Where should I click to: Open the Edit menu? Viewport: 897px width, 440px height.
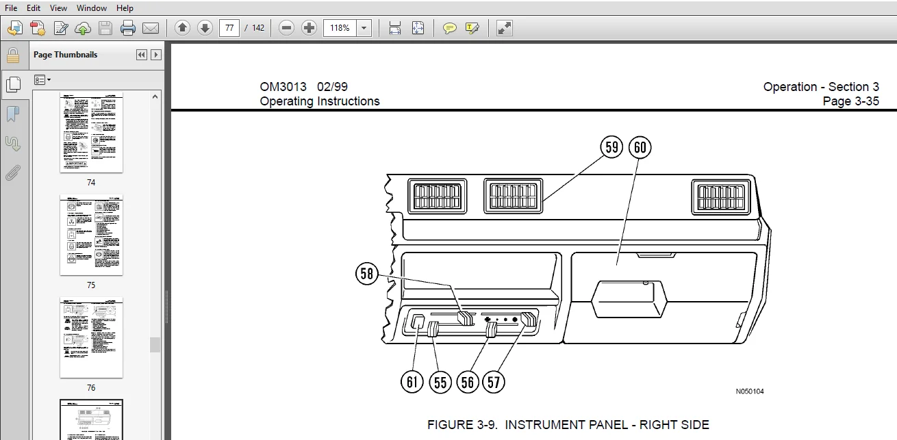click(x=33, y=8)
